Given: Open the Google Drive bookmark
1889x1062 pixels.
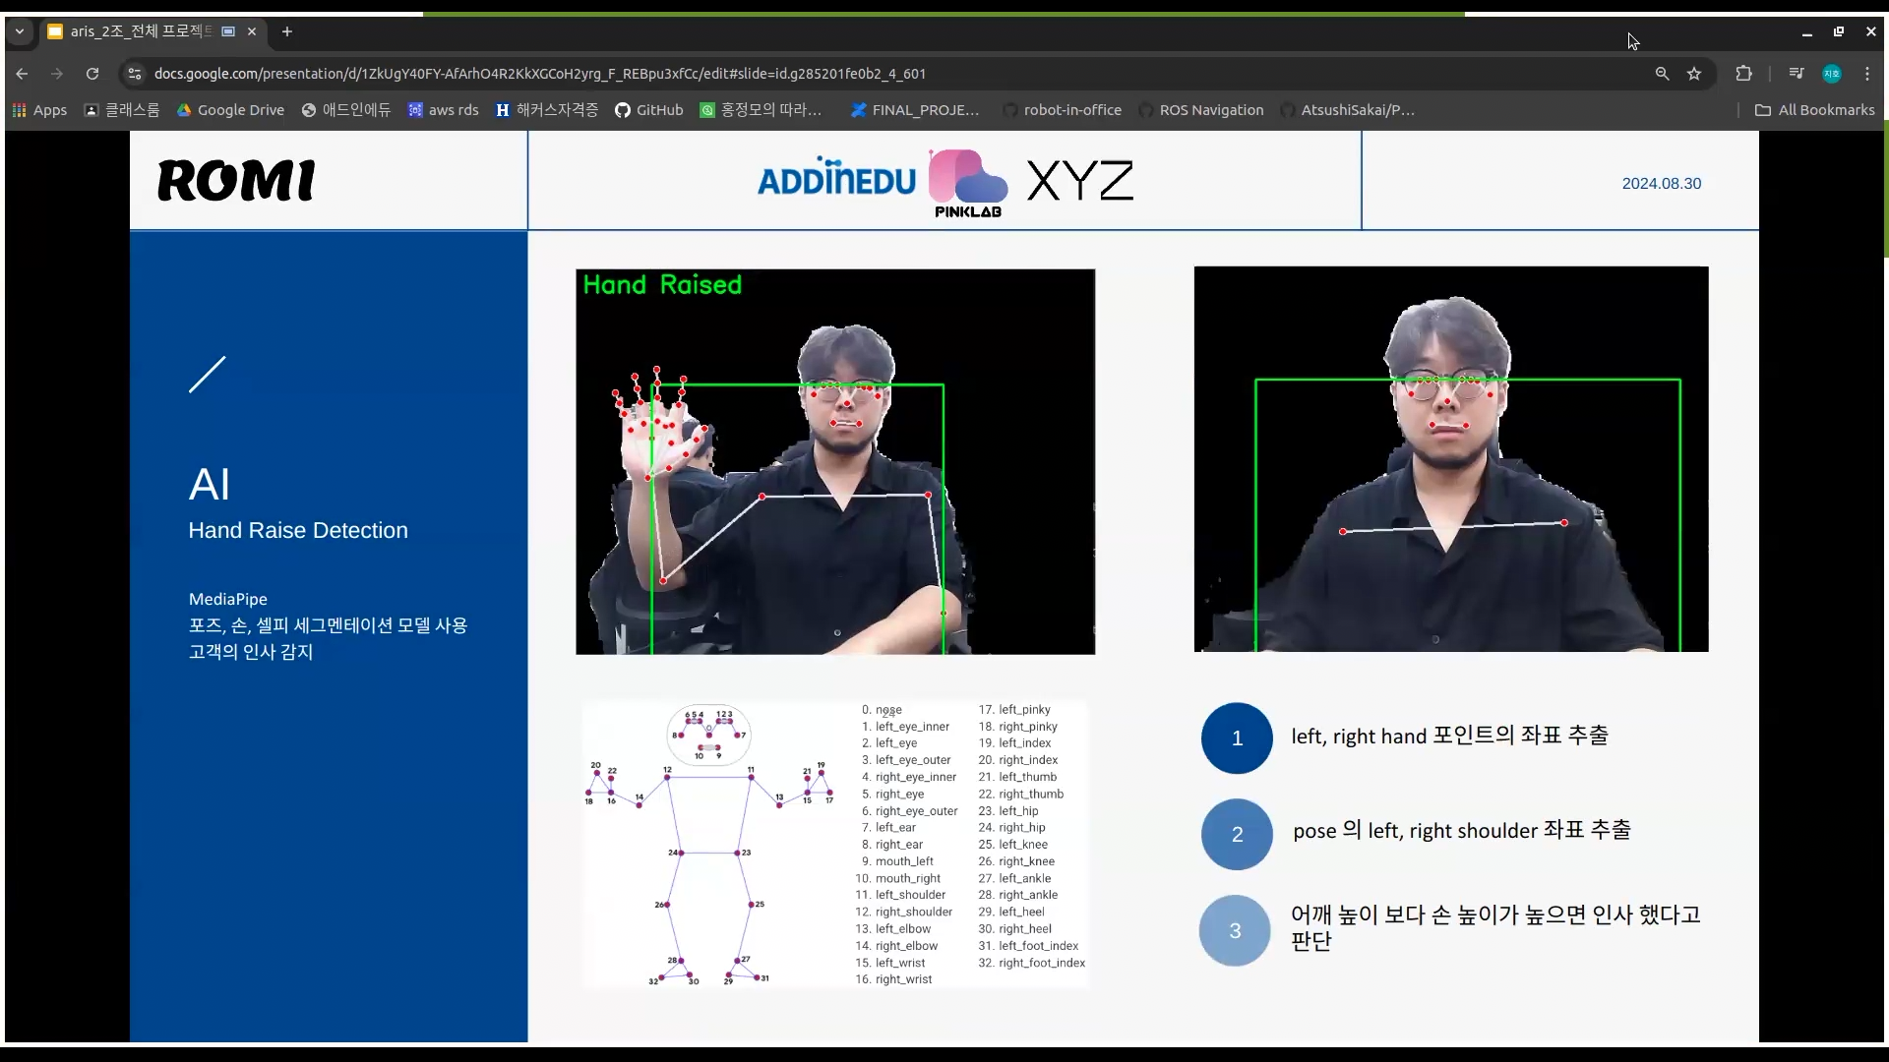Looking at the screenshot, I should (230, 110).
